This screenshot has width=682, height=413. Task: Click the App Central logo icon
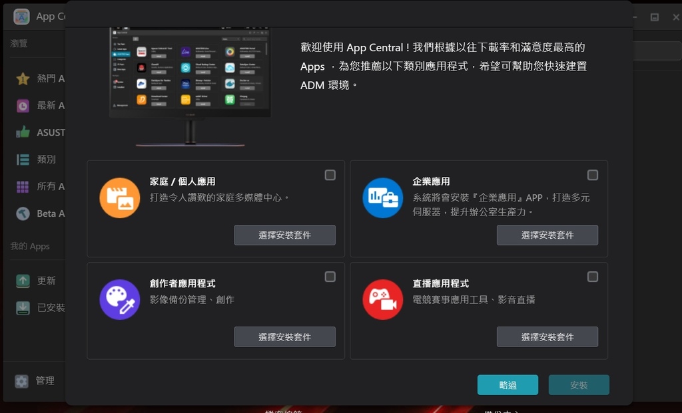click(x=21, y=17)
